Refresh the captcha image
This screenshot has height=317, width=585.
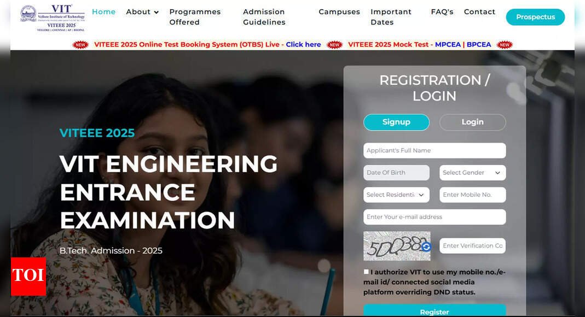(x=426, y=246)
